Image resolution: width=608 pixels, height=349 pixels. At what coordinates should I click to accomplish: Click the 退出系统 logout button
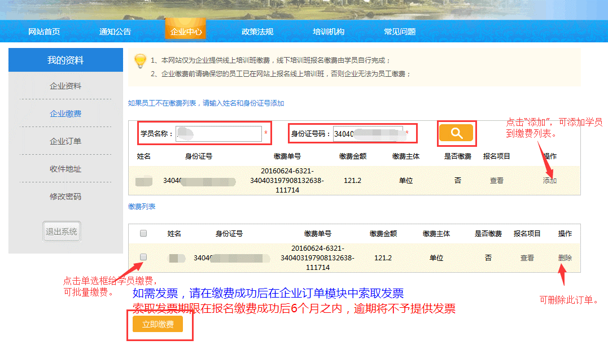pyautogui.click(x=62, y=231)
